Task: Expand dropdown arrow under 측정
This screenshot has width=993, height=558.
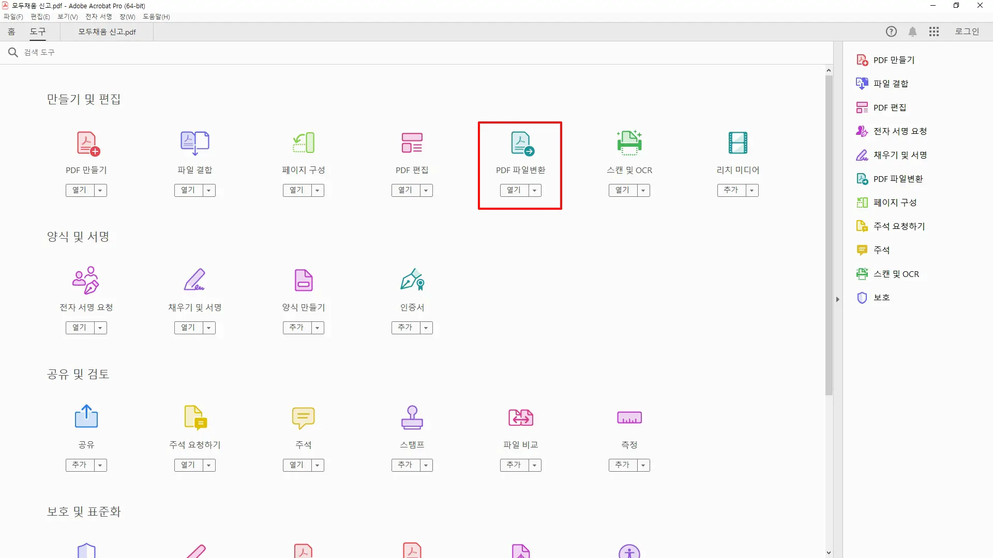Action: (643, 466)
